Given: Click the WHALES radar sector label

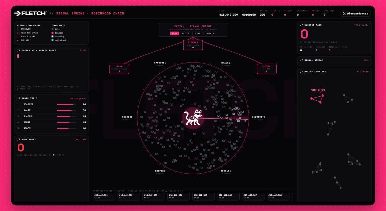Looking at the screenshot, I should [x=226, y=63].
